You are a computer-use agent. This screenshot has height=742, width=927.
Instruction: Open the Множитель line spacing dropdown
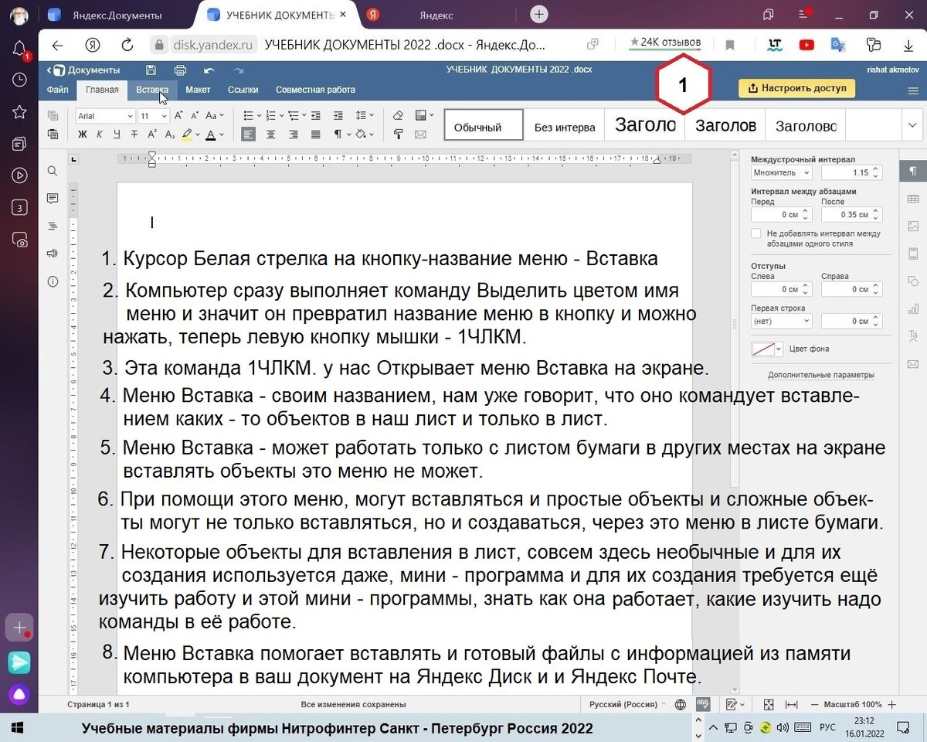pyautogui.click(x=782, y=172)
